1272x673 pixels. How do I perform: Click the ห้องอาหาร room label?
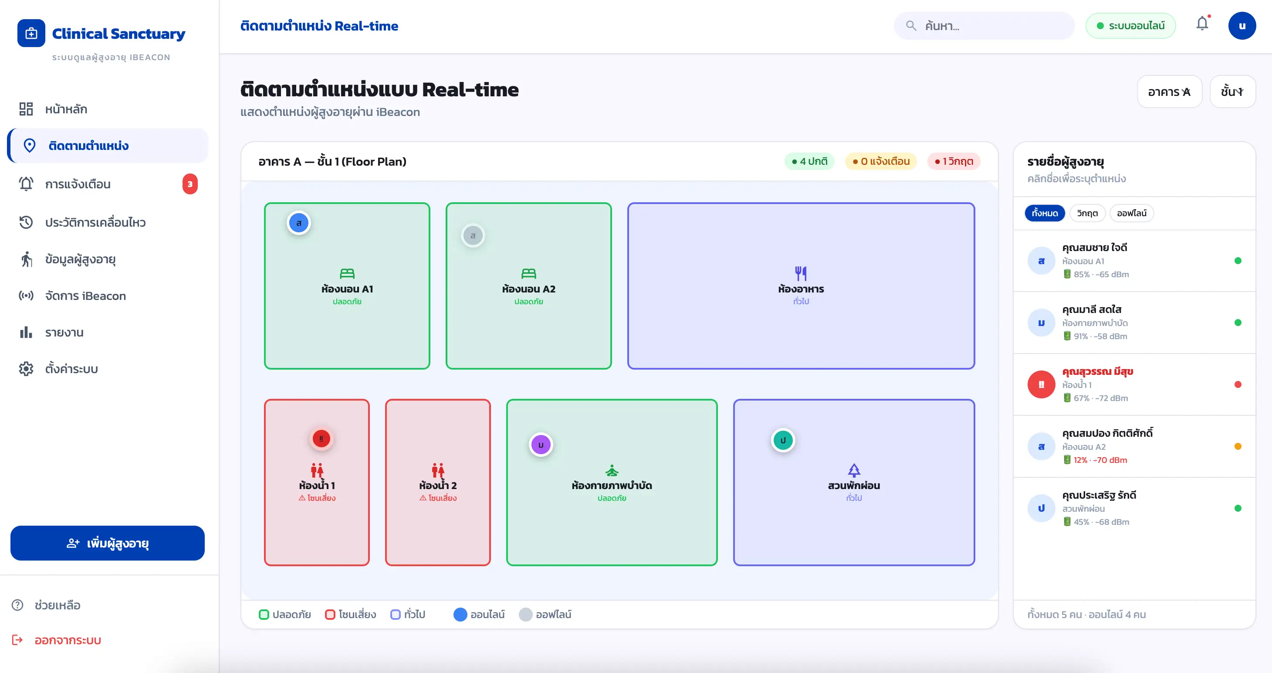(x=801, y=289)
